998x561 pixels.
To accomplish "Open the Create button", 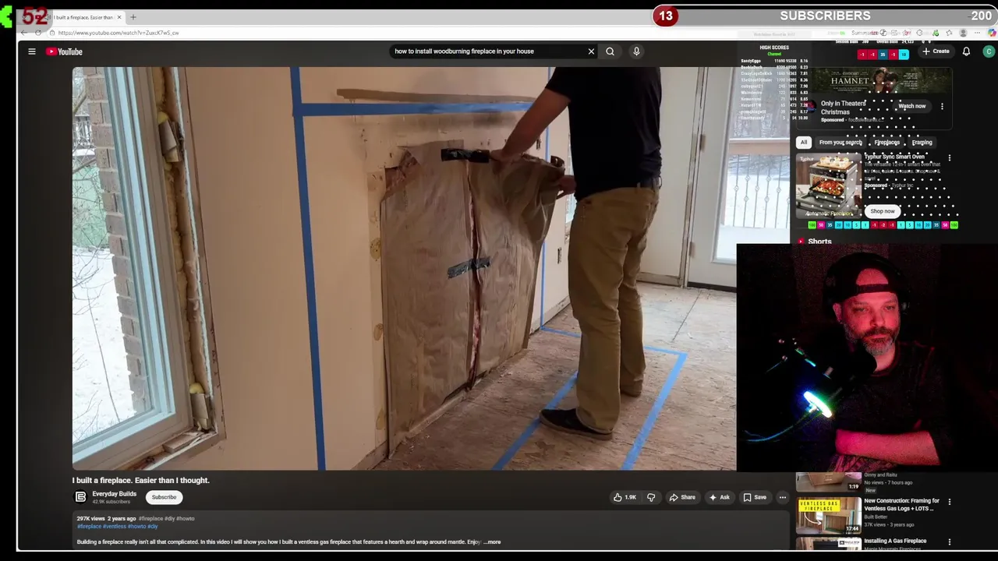I will [936, 51].
